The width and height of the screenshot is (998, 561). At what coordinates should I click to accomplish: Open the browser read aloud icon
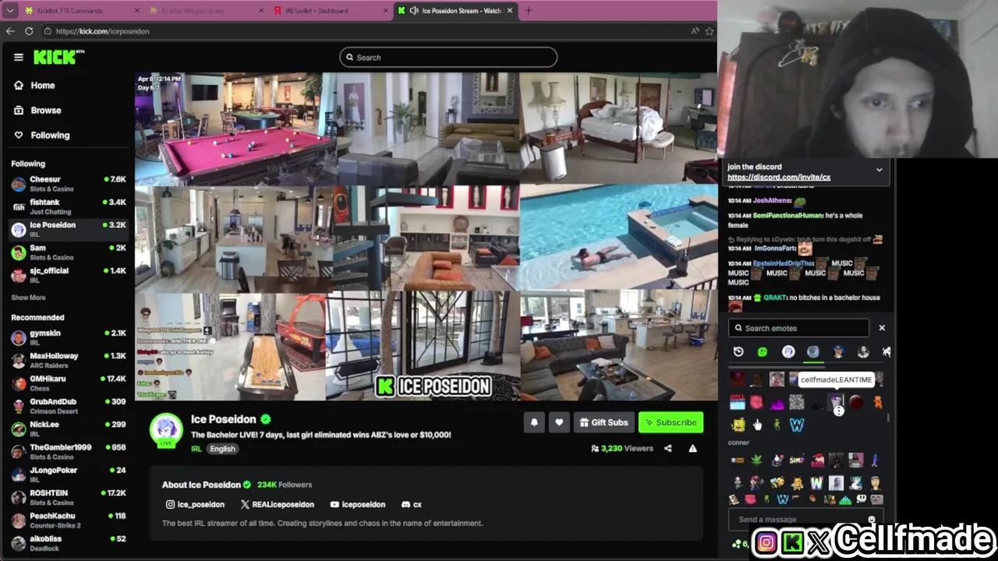coord(694,31)
